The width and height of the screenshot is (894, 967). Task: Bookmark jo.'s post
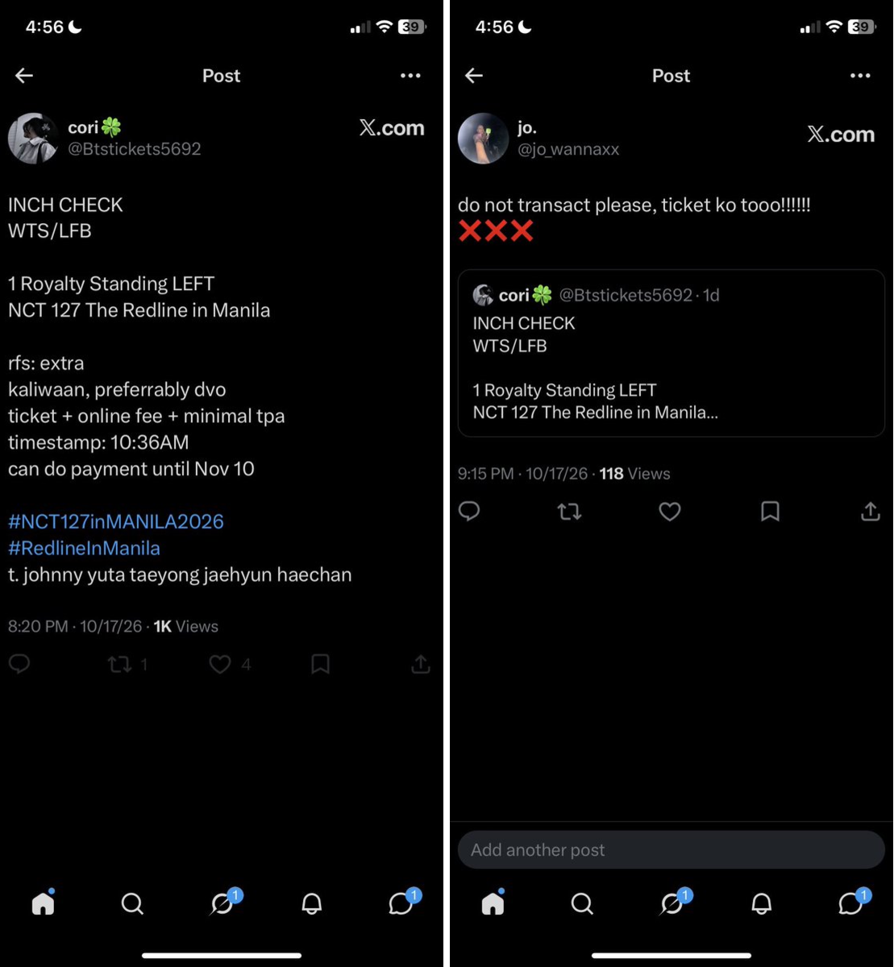[x=770, y=511]
